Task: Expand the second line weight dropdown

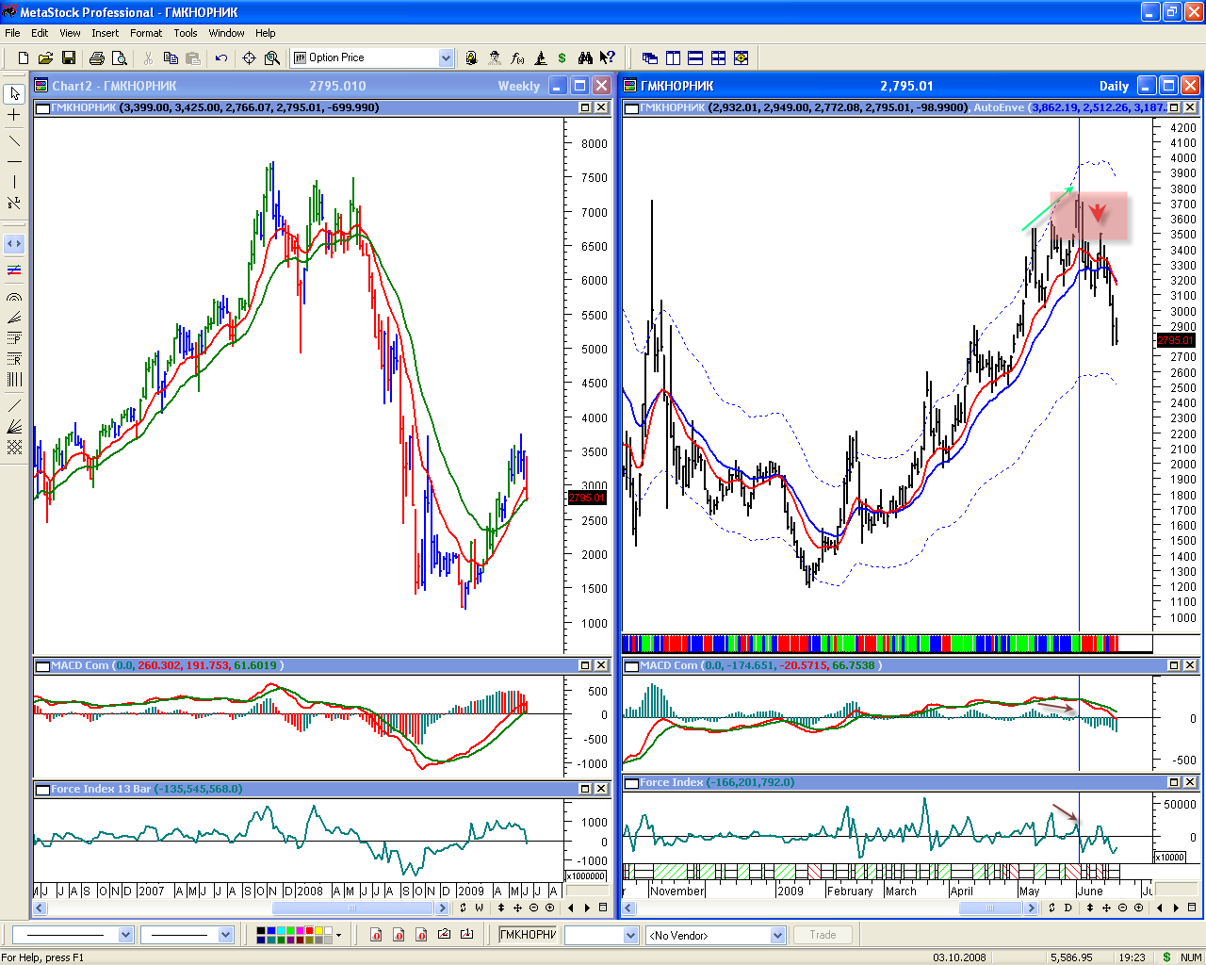Action: coord(225,935)
